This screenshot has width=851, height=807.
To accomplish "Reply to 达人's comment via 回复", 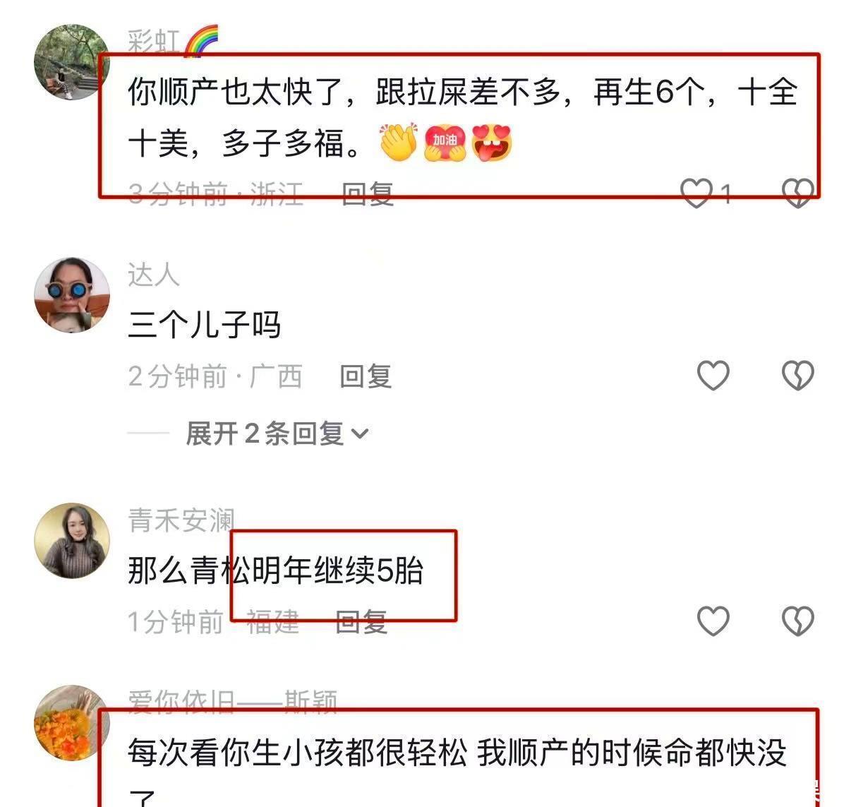I will coord(366,376).
